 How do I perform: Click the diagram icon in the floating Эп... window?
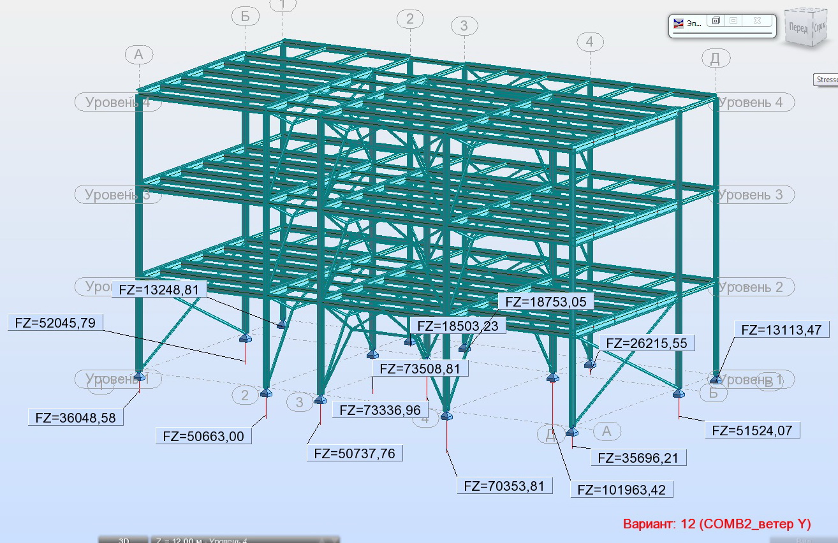coord(677,22)
